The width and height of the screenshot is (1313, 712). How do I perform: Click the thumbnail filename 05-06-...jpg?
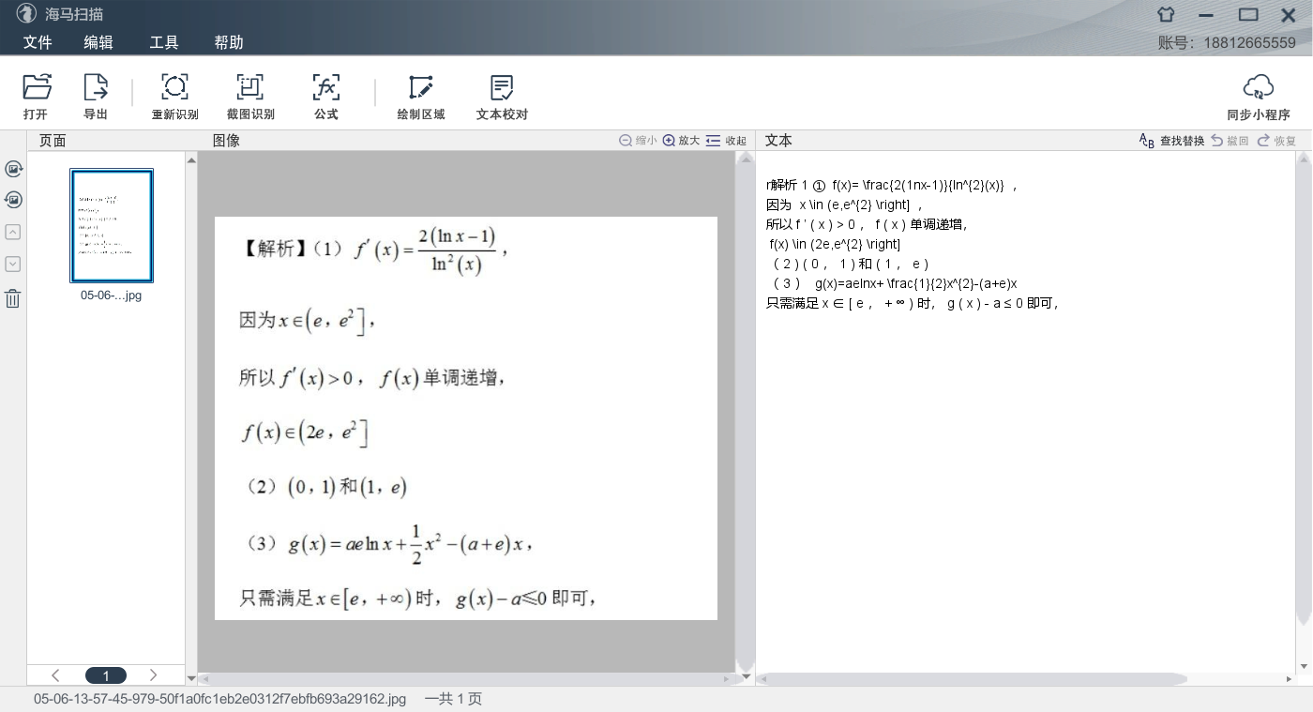click(x=111, y=295)
